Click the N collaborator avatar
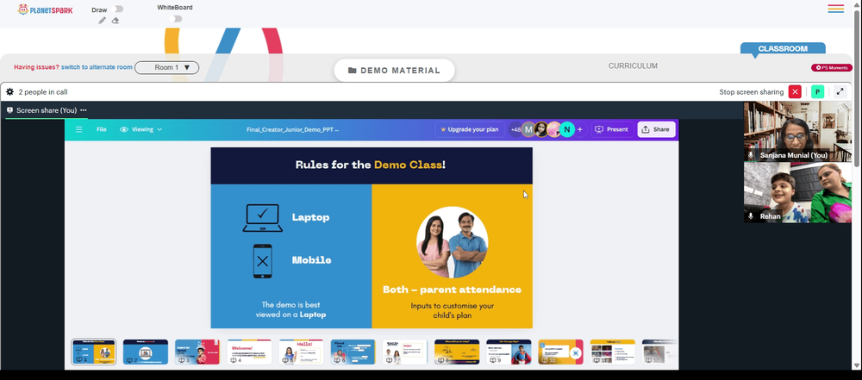 [567, 130]
